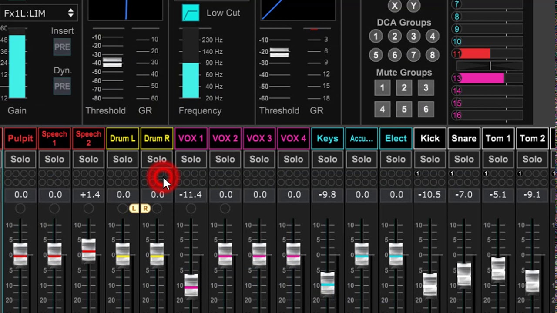The width and height of the screenshot is (557, 313).
Task: Enable Mute Group 5
Action: click(404, 109)
